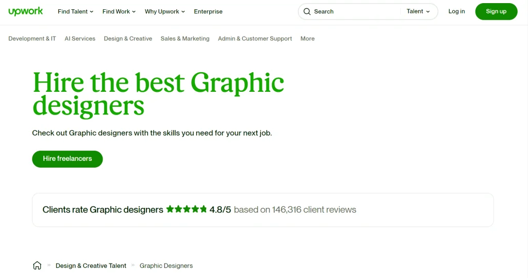Click the home breadcrumb icon
This screenshot has height=278, width=528.
tap(37, 266)
